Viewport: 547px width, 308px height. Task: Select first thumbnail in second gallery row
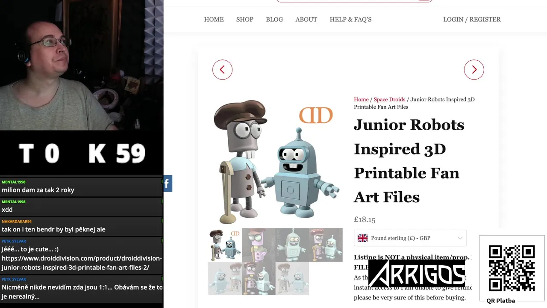225,278
